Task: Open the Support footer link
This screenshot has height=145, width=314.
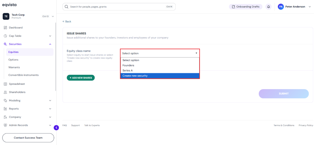Action: click(75, 125)
